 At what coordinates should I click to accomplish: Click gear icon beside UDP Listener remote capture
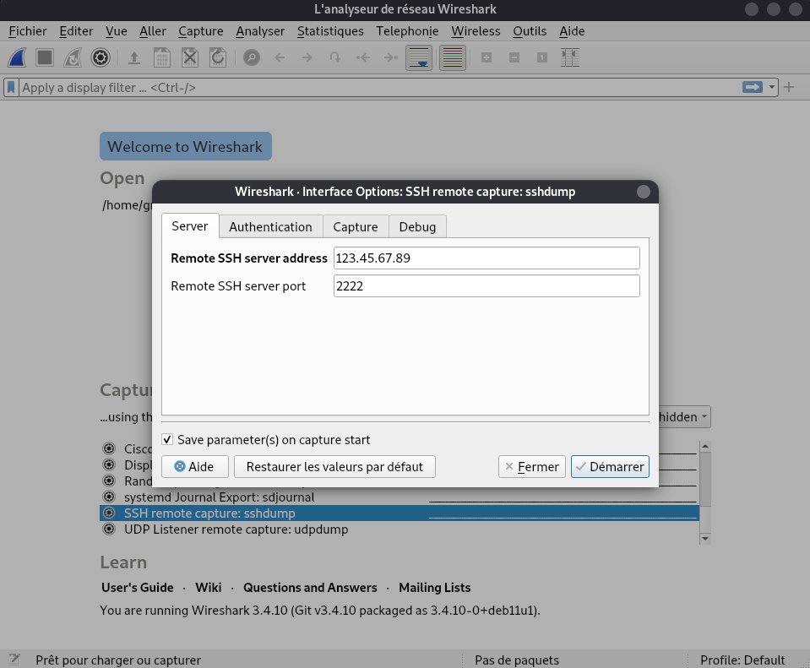109,530
